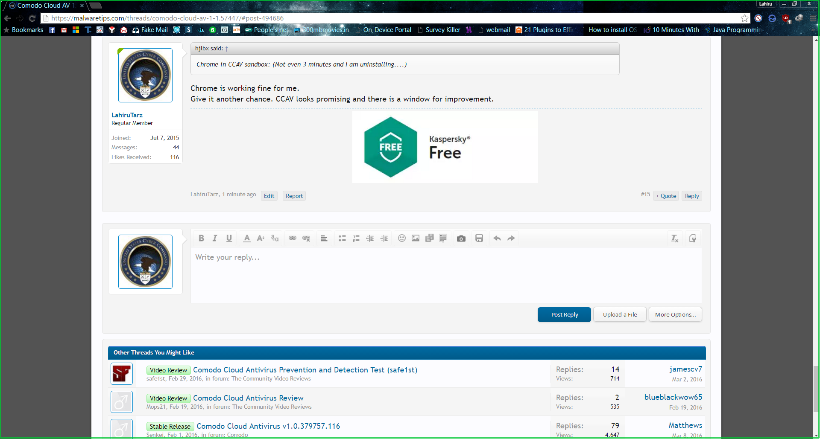Open LahiruTarz profile link
Viewport: 820px width, 439px height.
127,115
